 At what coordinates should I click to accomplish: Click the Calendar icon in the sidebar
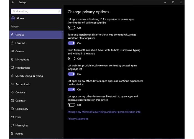(12, 101)
